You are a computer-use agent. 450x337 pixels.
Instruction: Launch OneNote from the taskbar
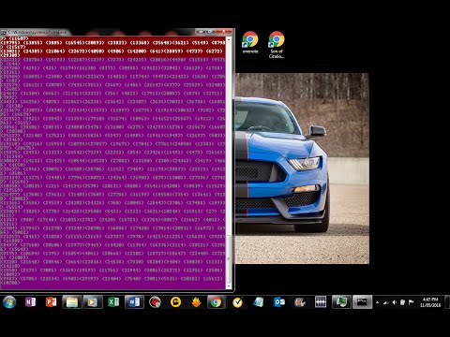(x=30, y=302)
